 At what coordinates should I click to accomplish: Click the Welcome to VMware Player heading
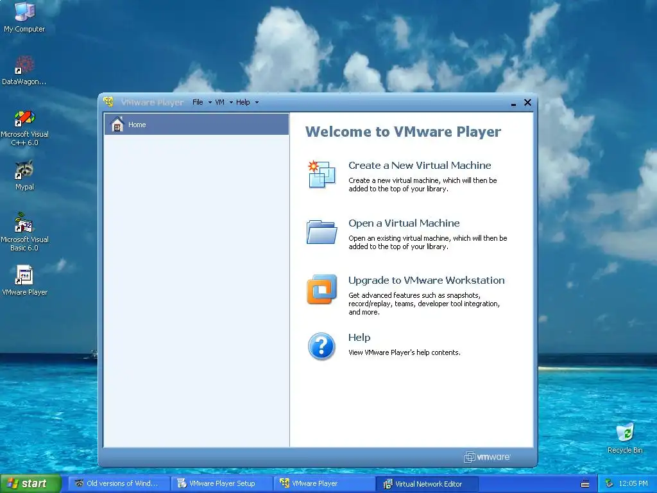(x=403, y=132)
